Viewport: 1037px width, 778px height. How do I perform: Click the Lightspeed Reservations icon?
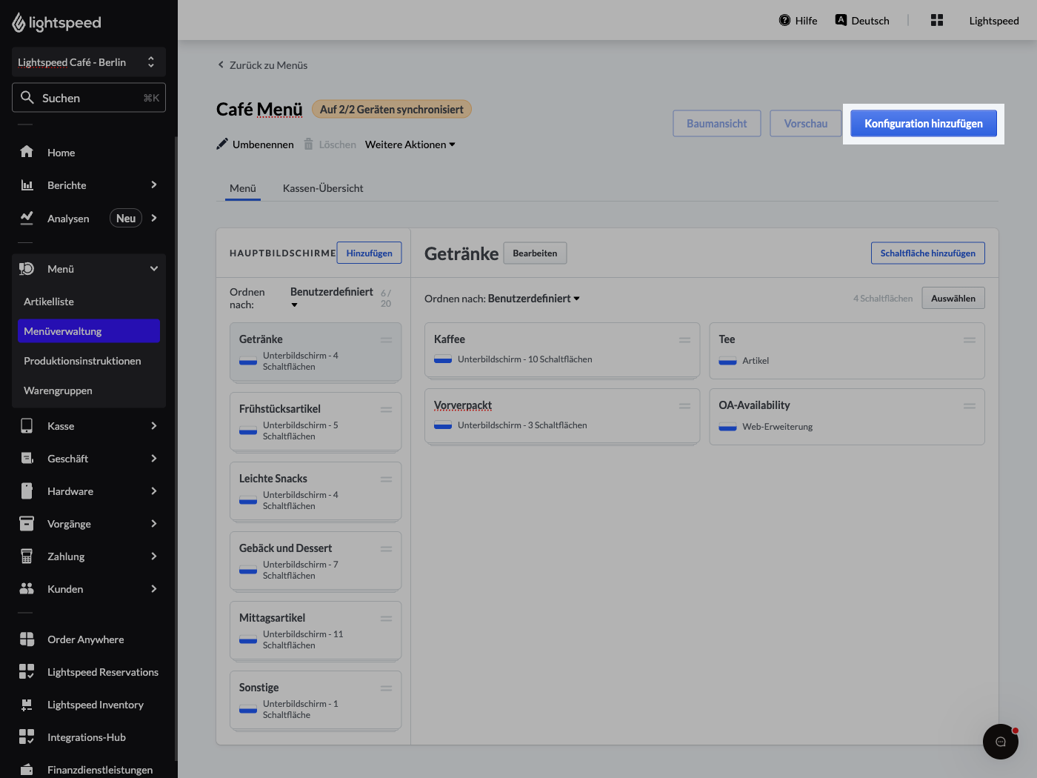pyautogui.click(x=27, y=671)
